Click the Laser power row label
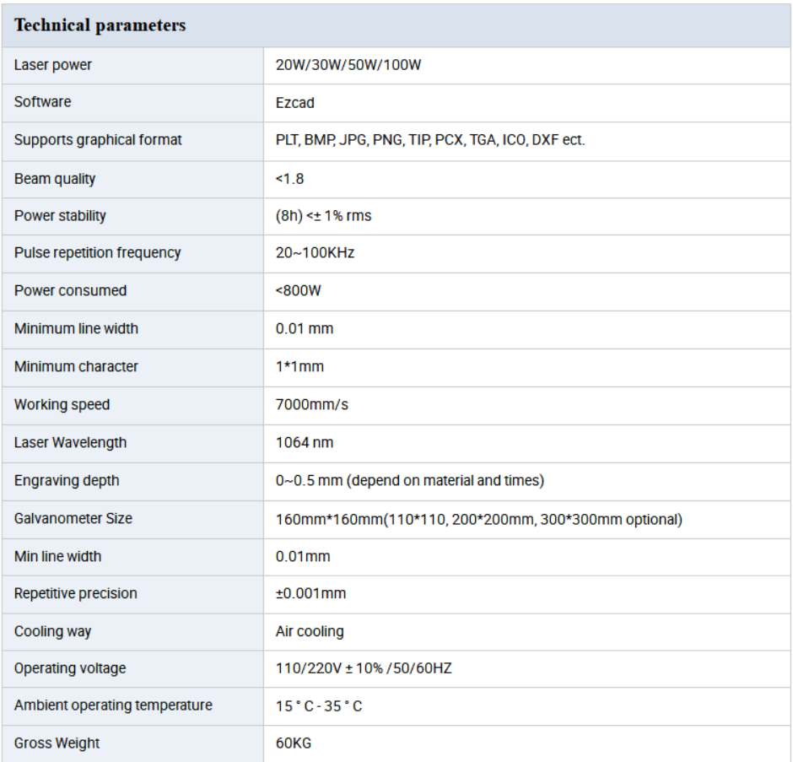This screenshot has height=762, width=793. [53, 65]
